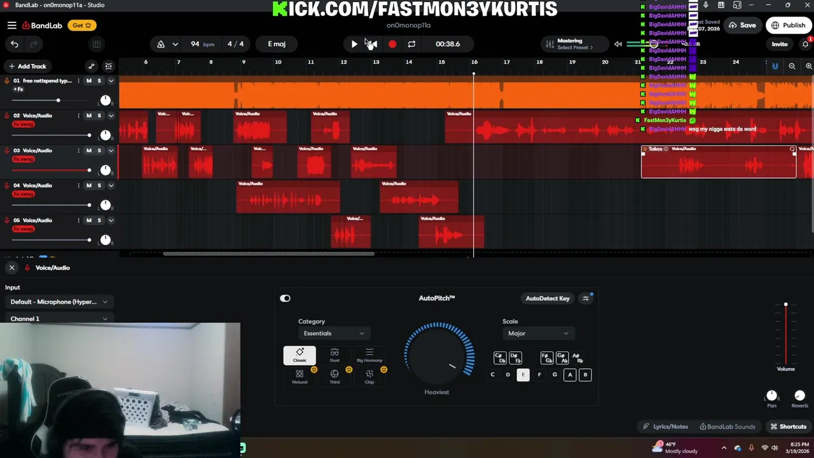
Task: Open the notifications bell
Action: tap(805, 44)
